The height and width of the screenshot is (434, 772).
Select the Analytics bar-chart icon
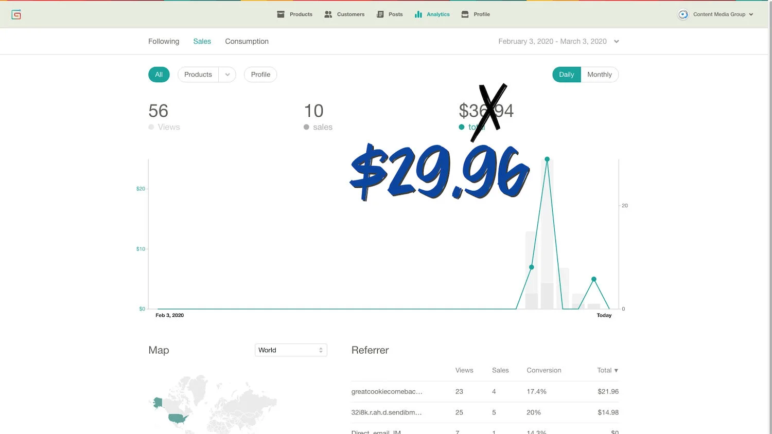point(417,14)
